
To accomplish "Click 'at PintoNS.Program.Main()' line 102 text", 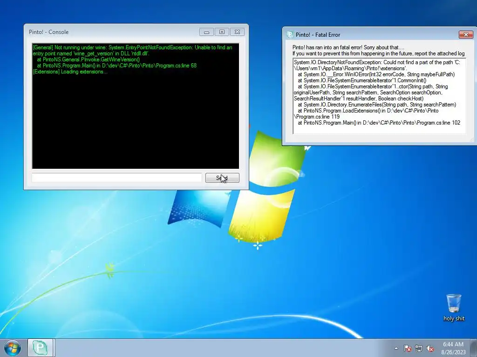I will pos(379,123).
